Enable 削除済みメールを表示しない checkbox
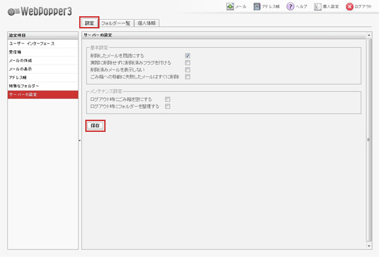Screen dimensions: 379x257 [187, 70]
